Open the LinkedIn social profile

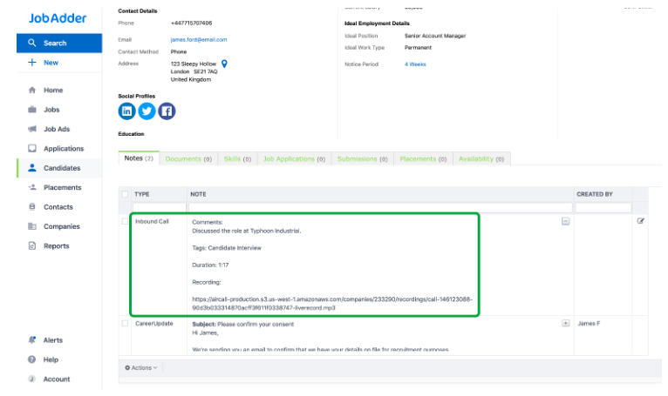127,111
